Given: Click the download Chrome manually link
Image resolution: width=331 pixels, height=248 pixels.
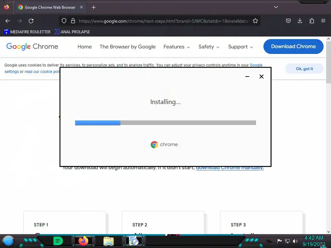Looking at the screenshot, I should point(230,168).
